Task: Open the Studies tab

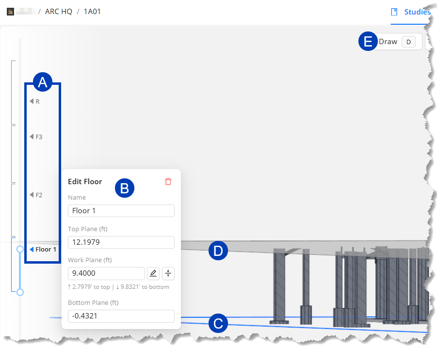Action: [x=411, y=12]
